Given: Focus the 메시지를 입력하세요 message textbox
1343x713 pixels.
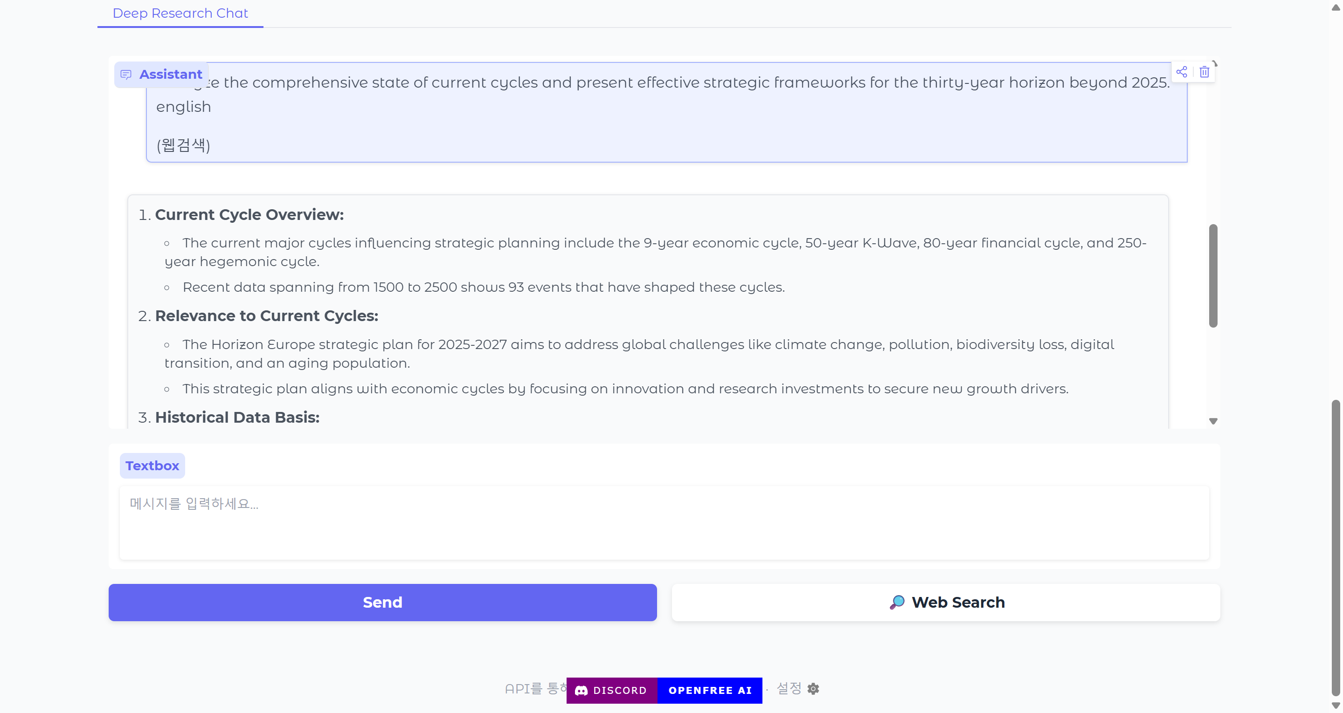Looking at the screenshot, I should click(x=664, y=523).
